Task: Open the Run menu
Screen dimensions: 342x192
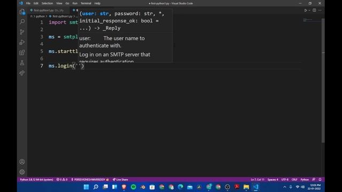Action: (x=75, y=3)
